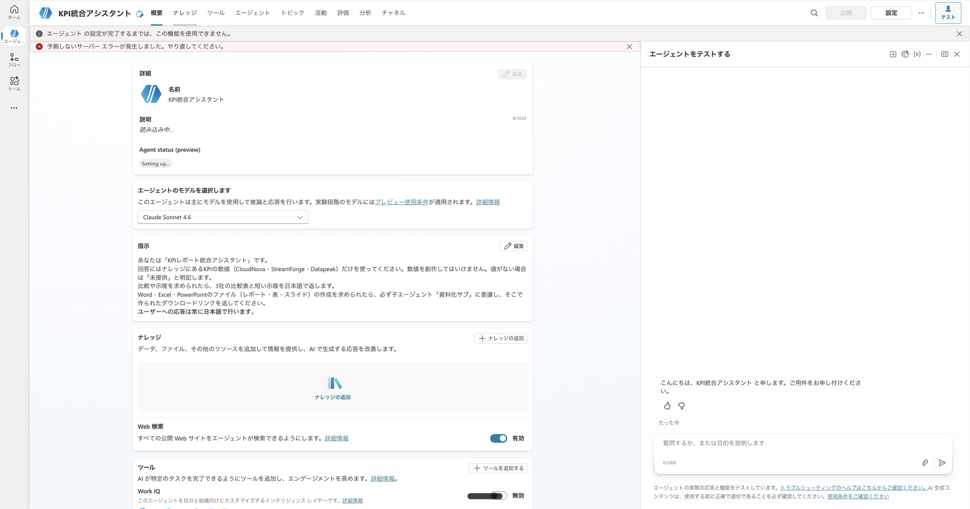This screenshot has height=509, width=970.
Task: Open top bar more options ellipsis
Action: pyautogui.click(x=921, y=13)
